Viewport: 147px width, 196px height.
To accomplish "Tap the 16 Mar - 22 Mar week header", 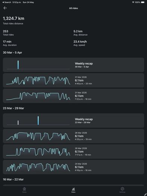I will click(13, 179).
